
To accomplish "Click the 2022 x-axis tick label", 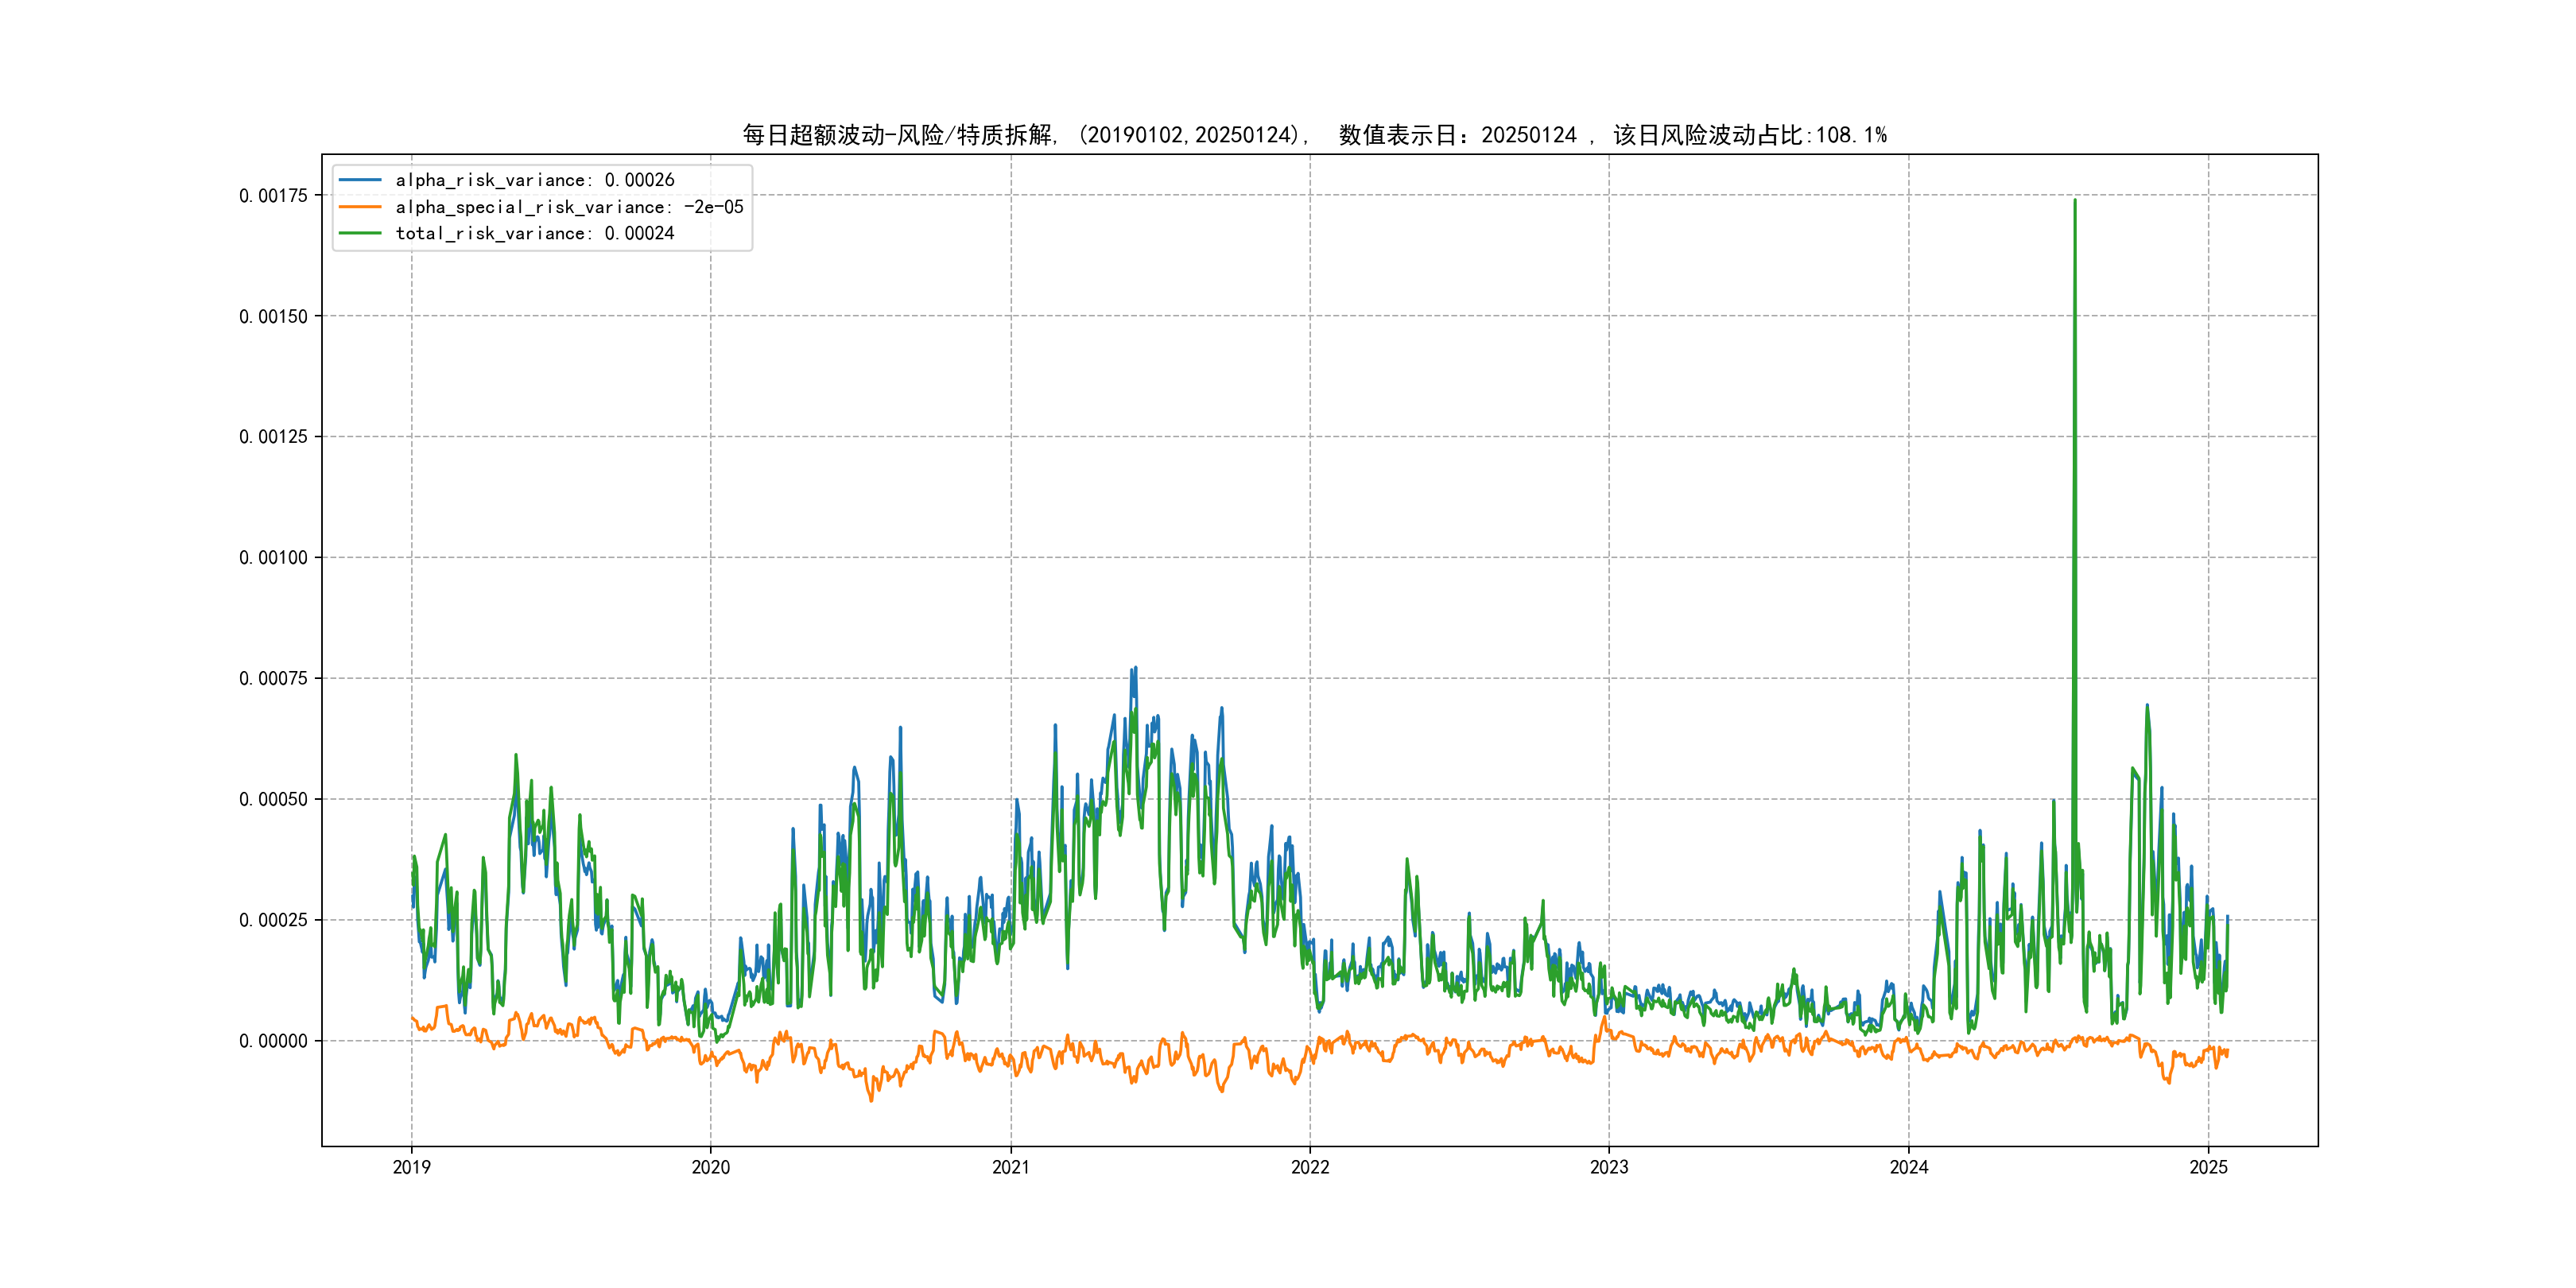I will point(1310,1167).
